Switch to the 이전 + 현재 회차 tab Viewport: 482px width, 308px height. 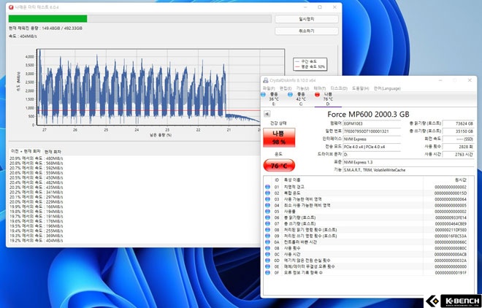click(x=26, y=151)
